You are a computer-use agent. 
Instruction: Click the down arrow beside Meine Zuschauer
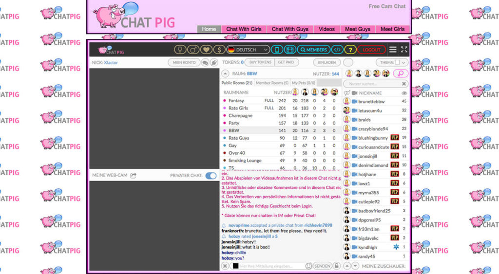pos(355,266)
